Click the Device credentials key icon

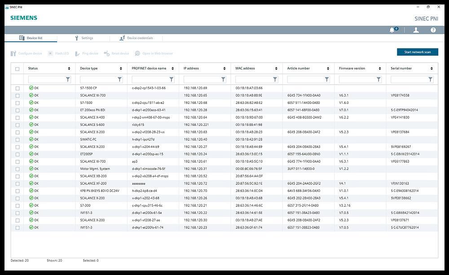pyautogui.click(x=122, y=38)
